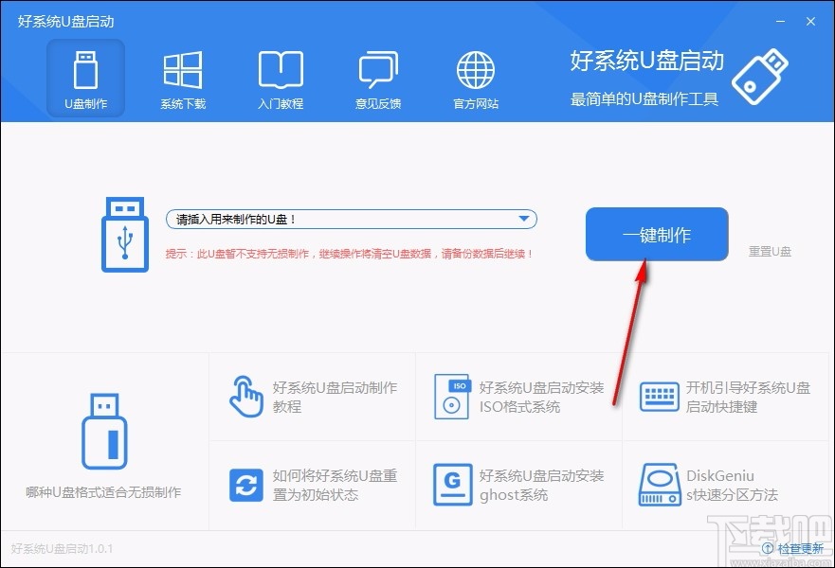The image size is (835, 568).
Task: Click the keyboard icon for 开机引导快捷键
Action: pos(659,396)
